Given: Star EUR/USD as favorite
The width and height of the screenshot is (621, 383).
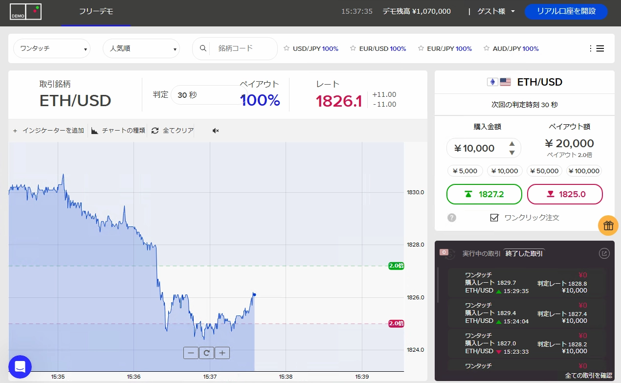Looking at the screenshot, I should point(353,48).
